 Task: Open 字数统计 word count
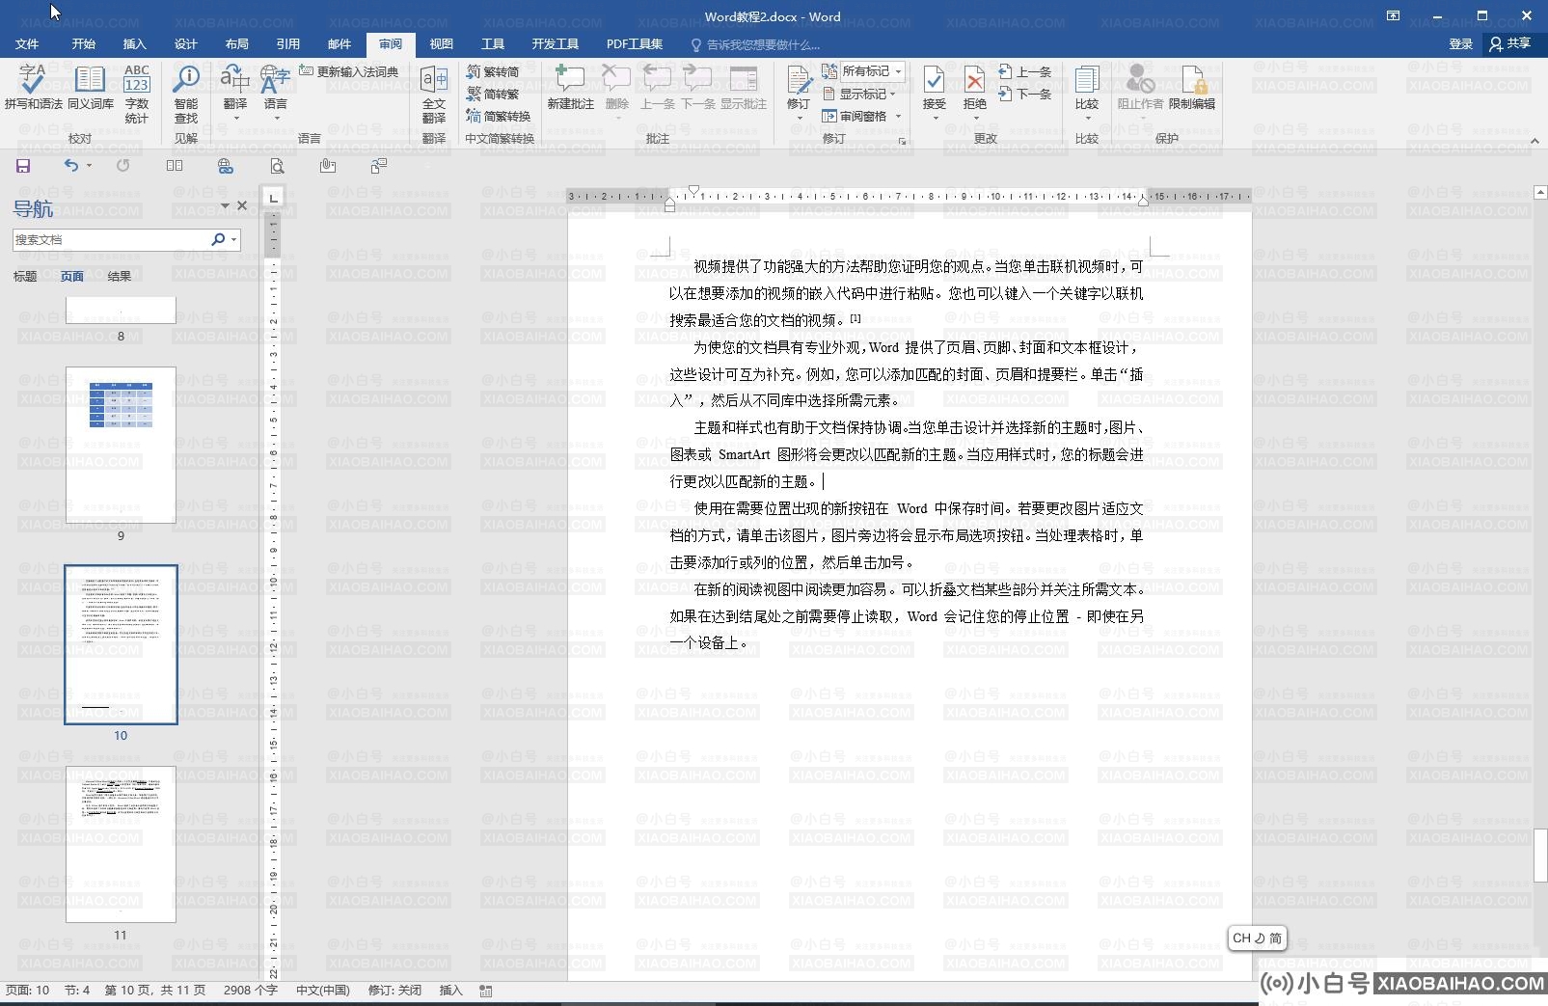click(x=137, y=94)
